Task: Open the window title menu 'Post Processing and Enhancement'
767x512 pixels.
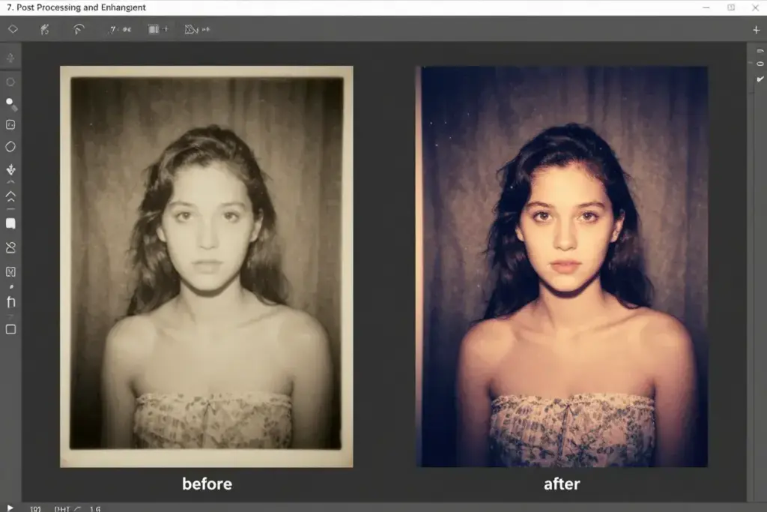Action: pos(75,7)
